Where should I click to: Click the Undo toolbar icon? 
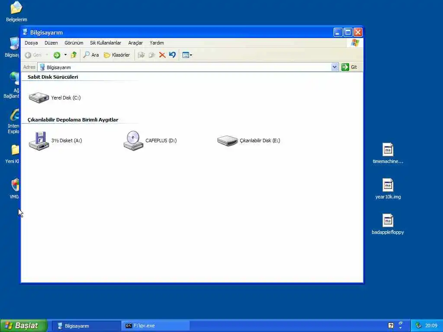click(x=172, y=55)
